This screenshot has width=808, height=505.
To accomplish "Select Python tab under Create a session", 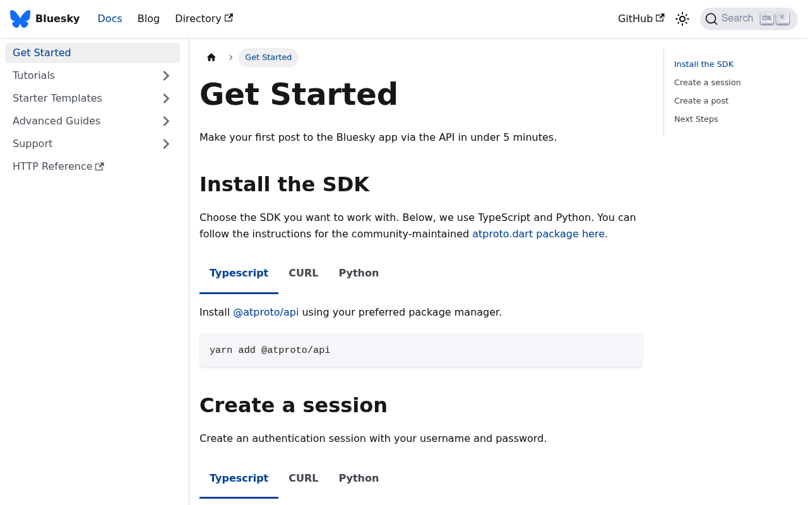I will [359, 478].
